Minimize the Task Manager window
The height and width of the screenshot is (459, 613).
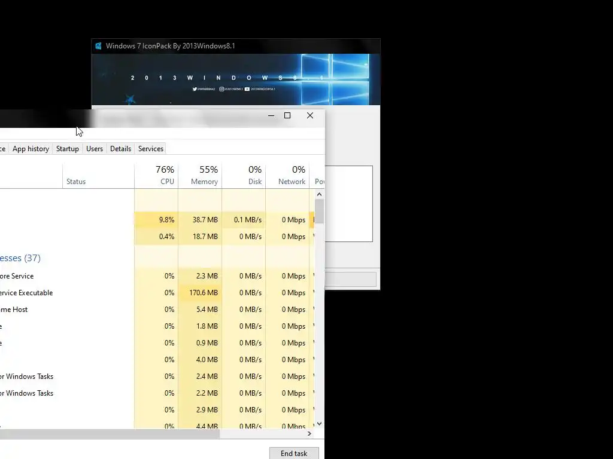click(271, 115)
